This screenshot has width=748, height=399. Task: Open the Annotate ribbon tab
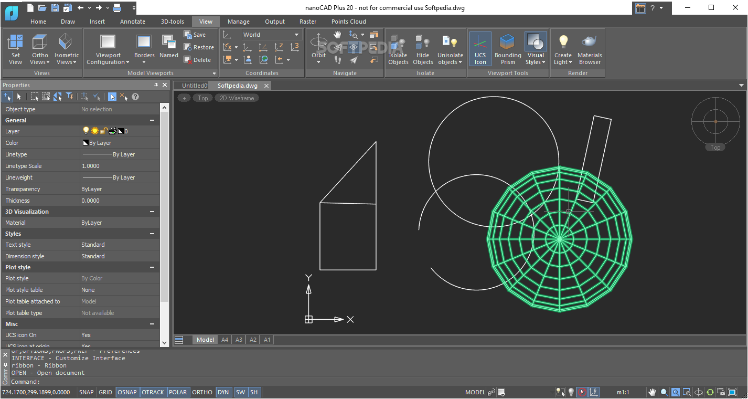(x=133, y=22)
